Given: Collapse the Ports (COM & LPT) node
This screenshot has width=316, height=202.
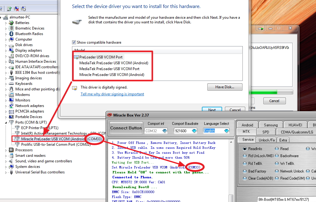Looking at the screenshot, I should (6, 122).
